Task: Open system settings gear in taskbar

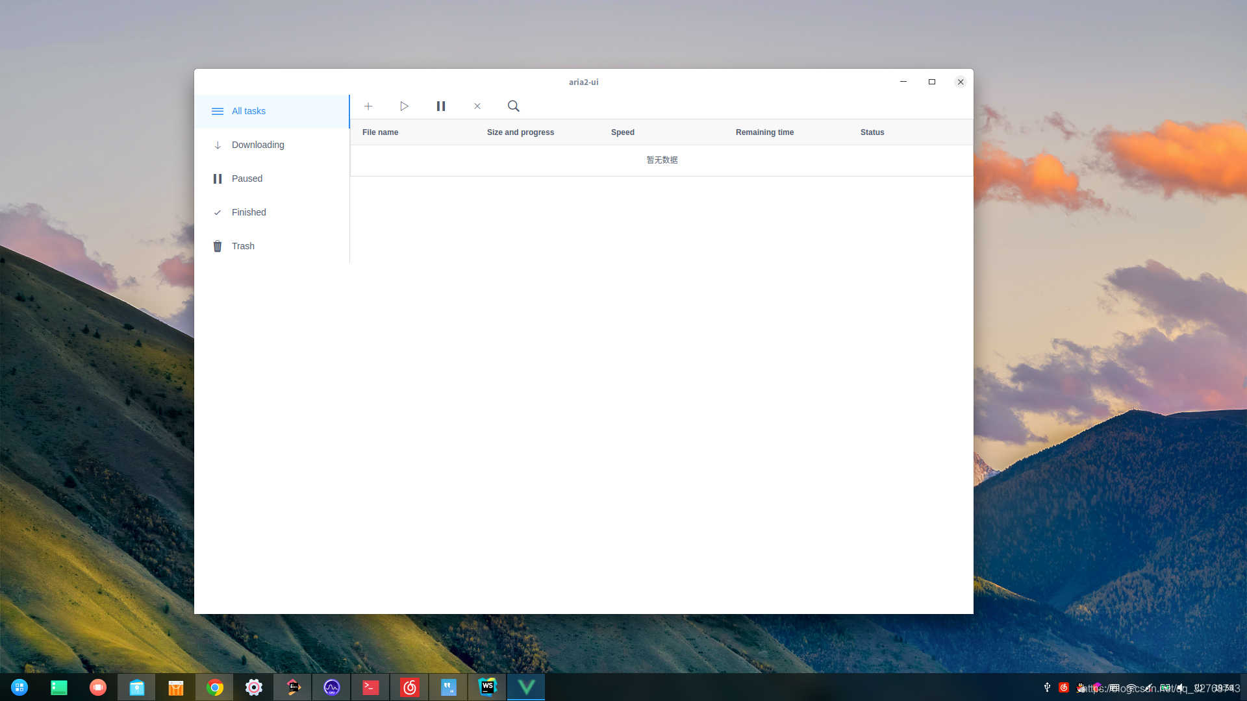Action: [x=253, y=687]
